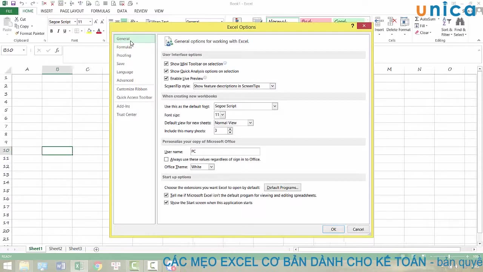483x272 pixels.
Task: Toggle Bold formatting
Action: coord(52,31)
